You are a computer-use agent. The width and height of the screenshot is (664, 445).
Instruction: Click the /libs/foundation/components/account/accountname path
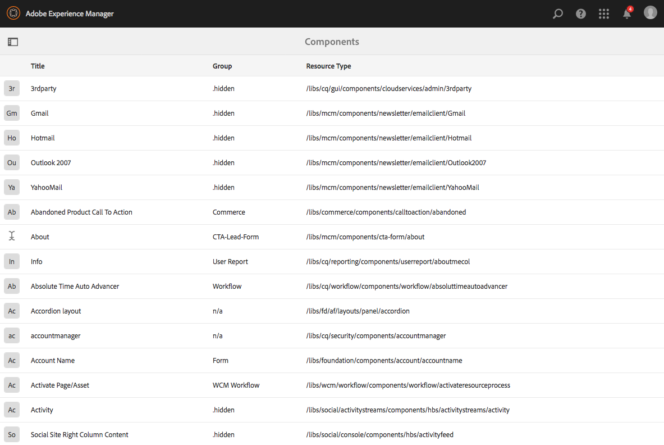coord(384,360)
